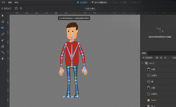Open the 帮助 menu

(x=17, y=2)
